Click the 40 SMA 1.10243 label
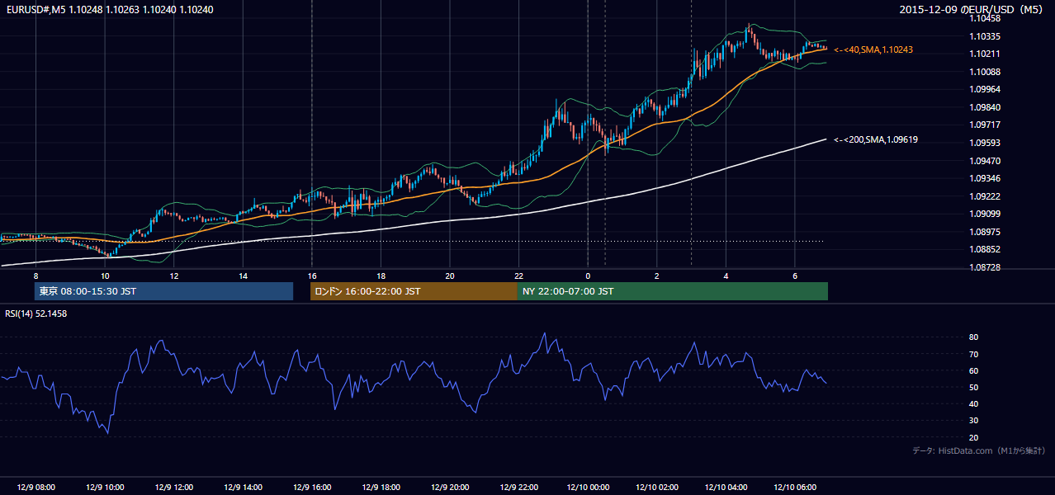 pyautogui.click(x=873, y=50)
